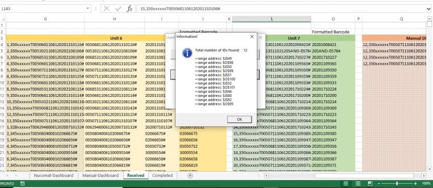Select cell 02066675 in column J
Image resolution: width=433 pixels, height=188 pixels.
tap(203, 133)
